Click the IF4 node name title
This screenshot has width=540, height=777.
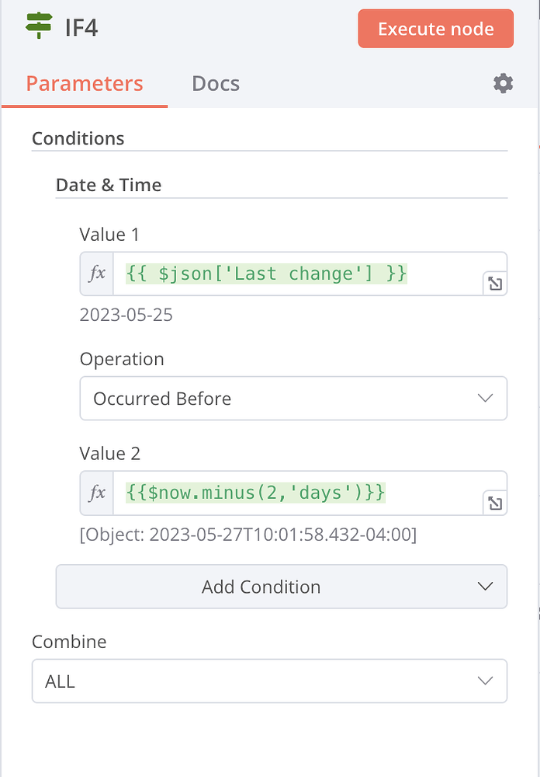coord(81,28)
